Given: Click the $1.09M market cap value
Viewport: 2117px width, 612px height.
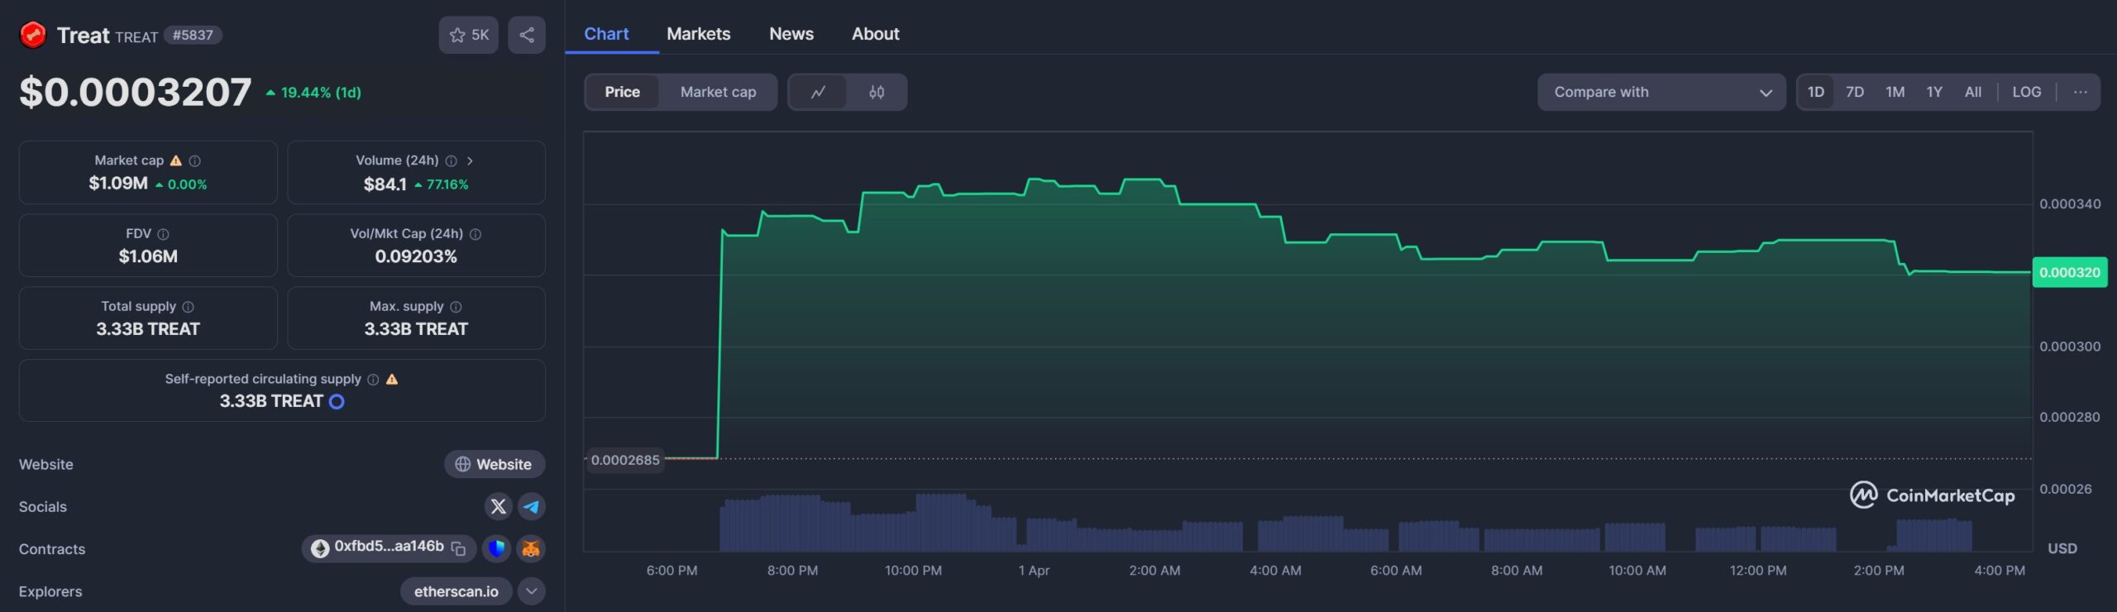Looking at the screenshot, I should click(118, 184).
